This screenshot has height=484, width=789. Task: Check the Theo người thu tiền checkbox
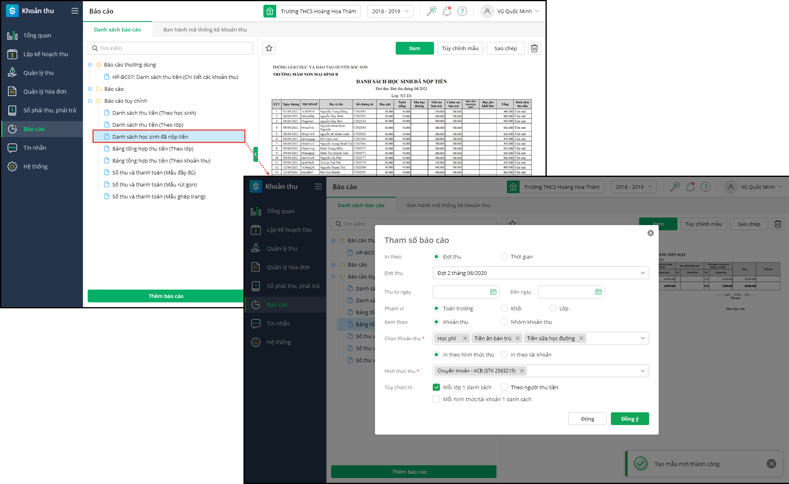pos(504,387)
